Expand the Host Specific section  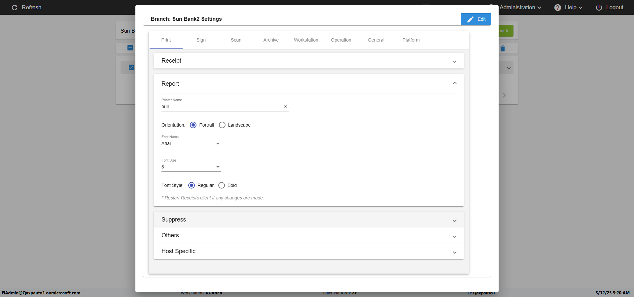[455, 252]
